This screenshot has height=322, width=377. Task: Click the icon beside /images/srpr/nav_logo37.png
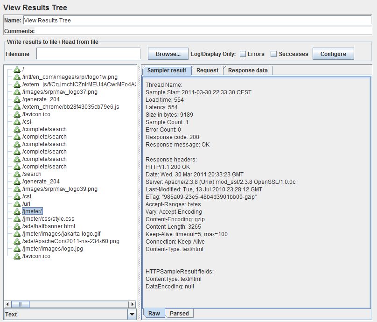point(17,92)
